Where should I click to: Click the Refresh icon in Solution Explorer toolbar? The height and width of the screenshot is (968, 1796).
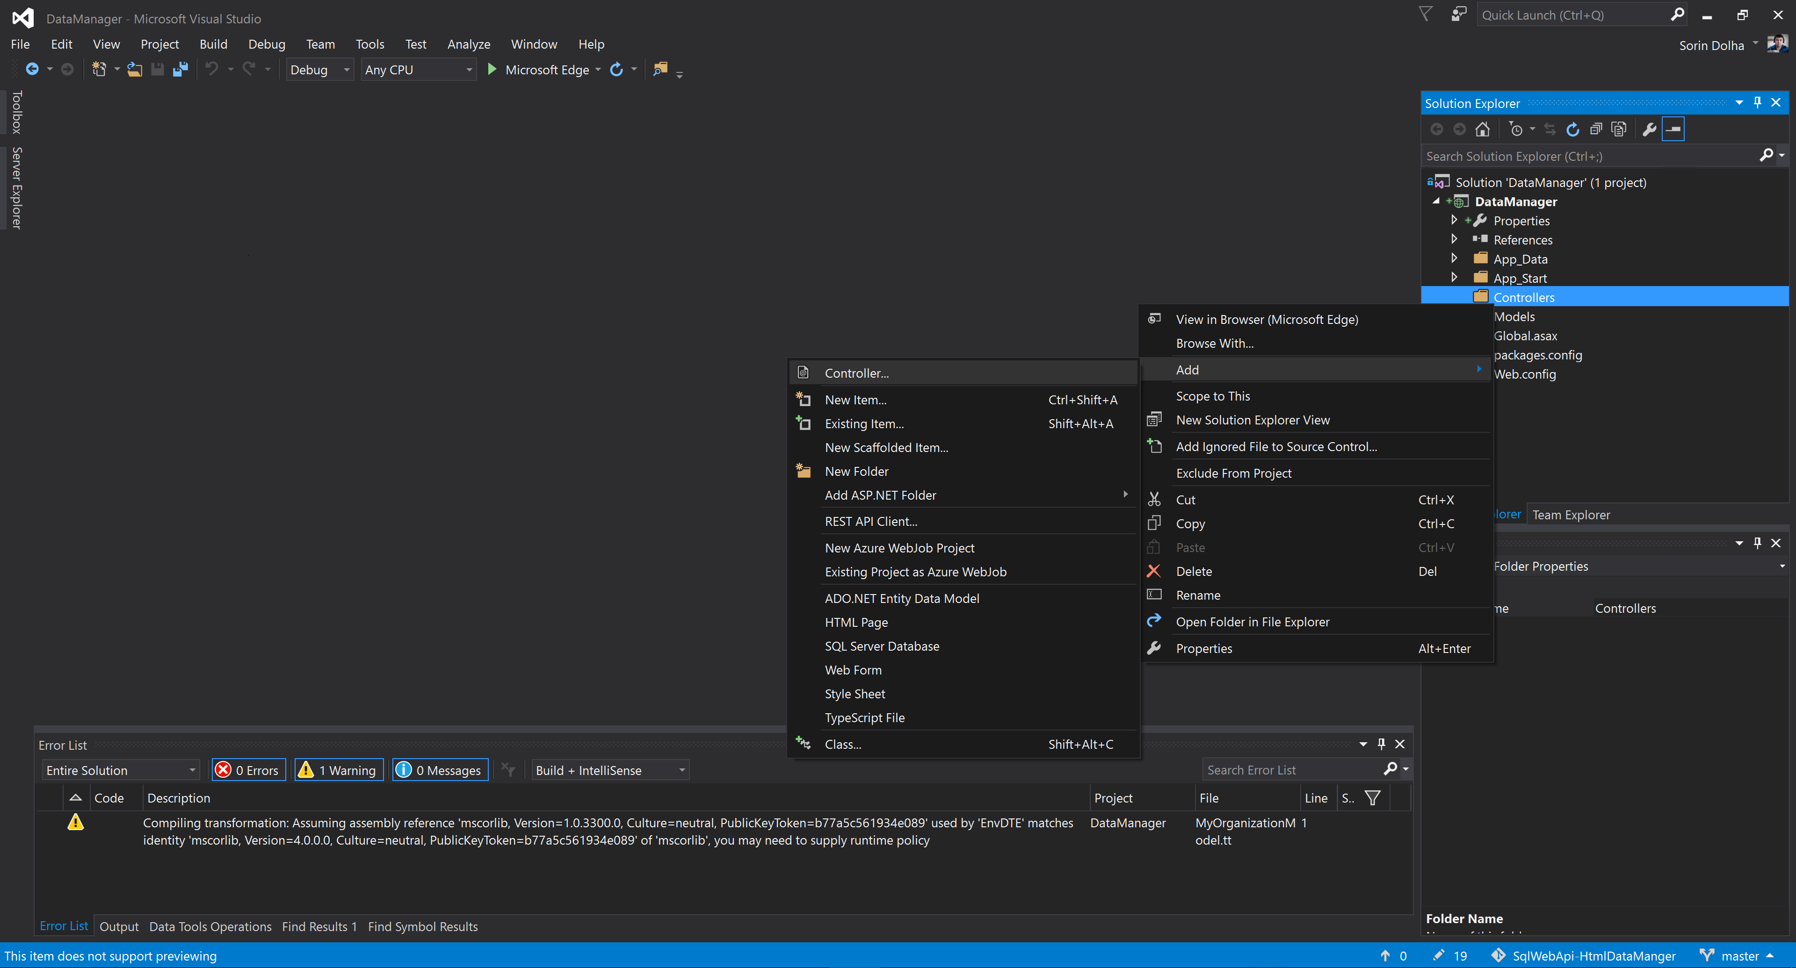(x=1573, y=129)
